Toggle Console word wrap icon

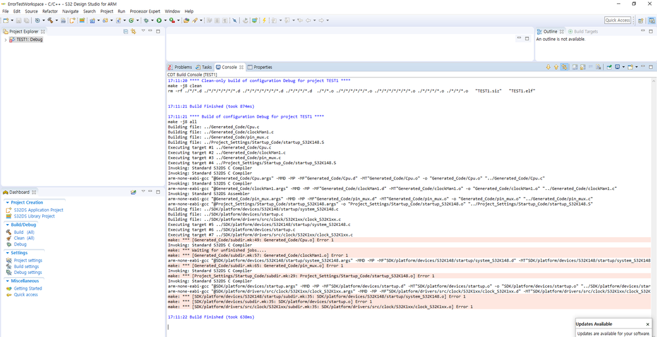pyautogui.click(x=591, y=66)
